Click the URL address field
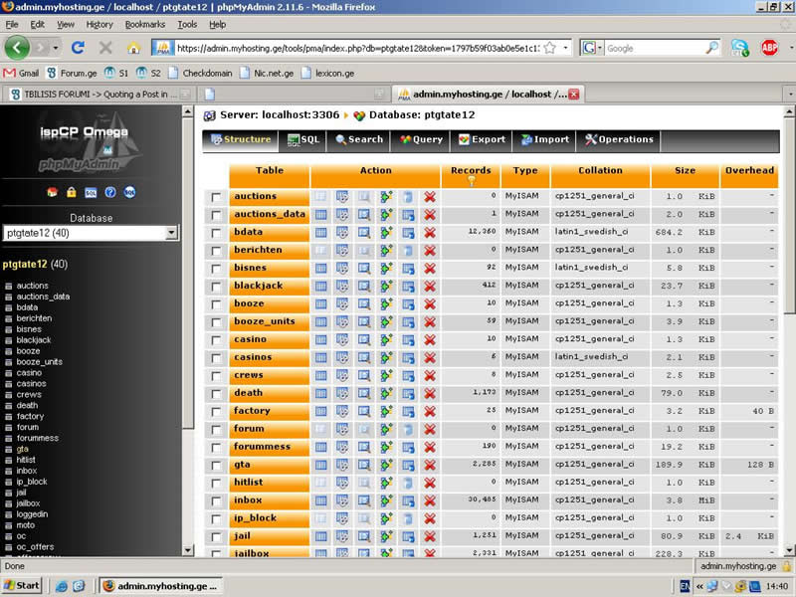Viewport: 796px width, 597px height. pyautogui.click(x=357, y=48)
